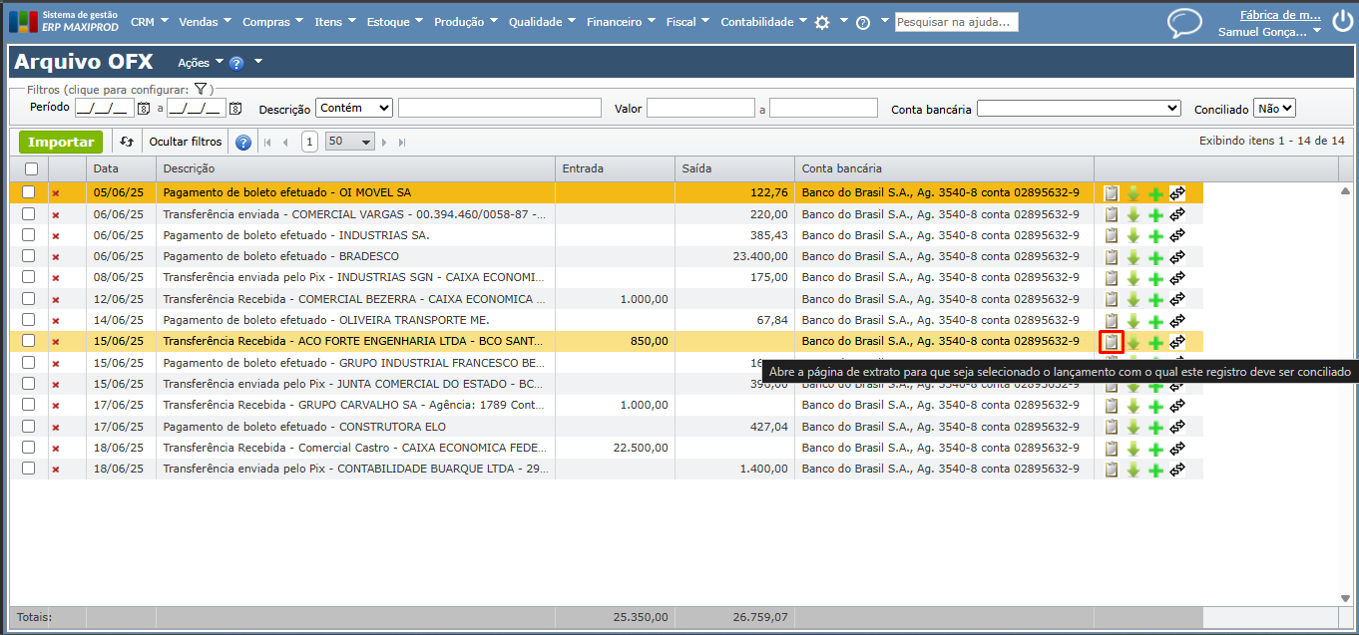Click the power logout icon

click(x=1342, y=19)
